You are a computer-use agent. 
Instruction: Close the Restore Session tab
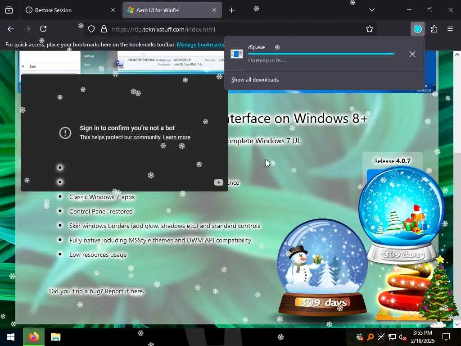click(x=113, y=10)
